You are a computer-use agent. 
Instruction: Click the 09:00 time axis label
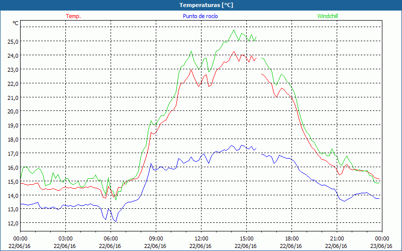tap(155, 239)
